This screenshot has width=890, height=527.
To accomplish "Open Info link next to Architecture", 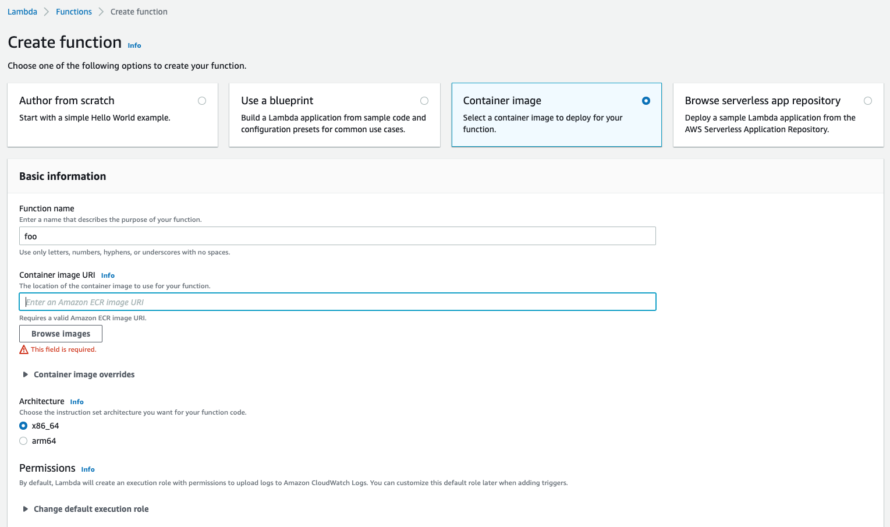I will pos(77,402).
